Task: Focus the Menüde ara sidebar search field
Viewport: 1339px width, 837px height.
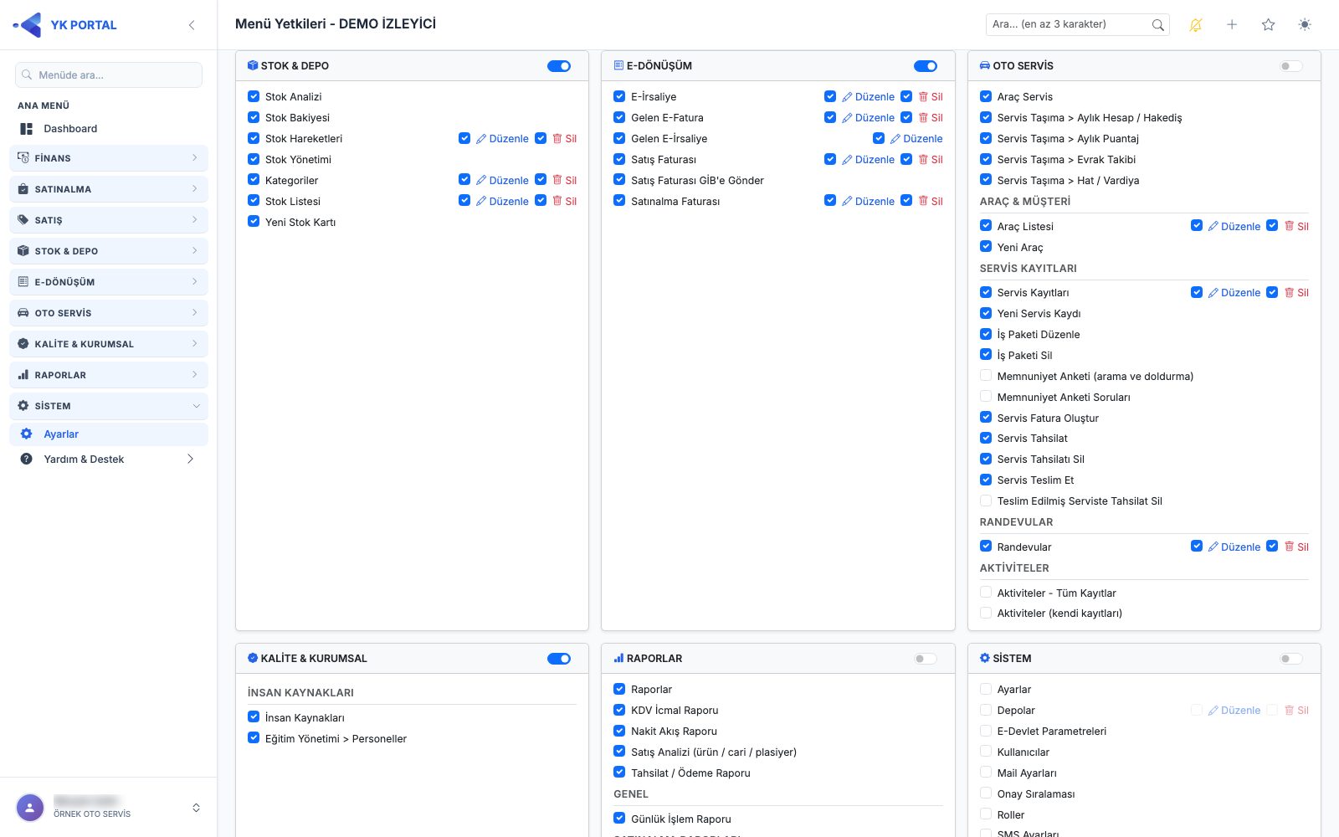Action: click(109, 74)
